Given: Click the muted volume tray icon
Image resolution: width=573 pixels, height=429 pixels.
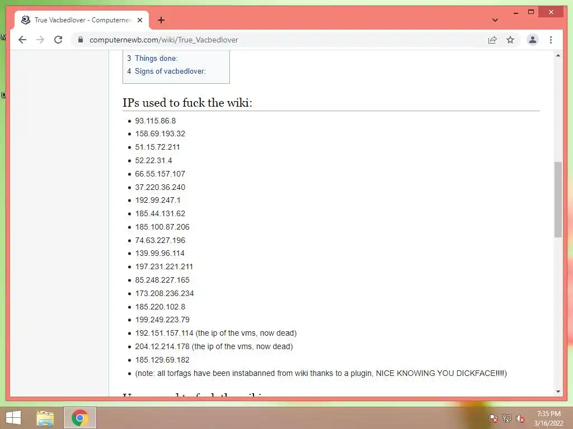Looking at the screenshot, I should tap(520, 418).
